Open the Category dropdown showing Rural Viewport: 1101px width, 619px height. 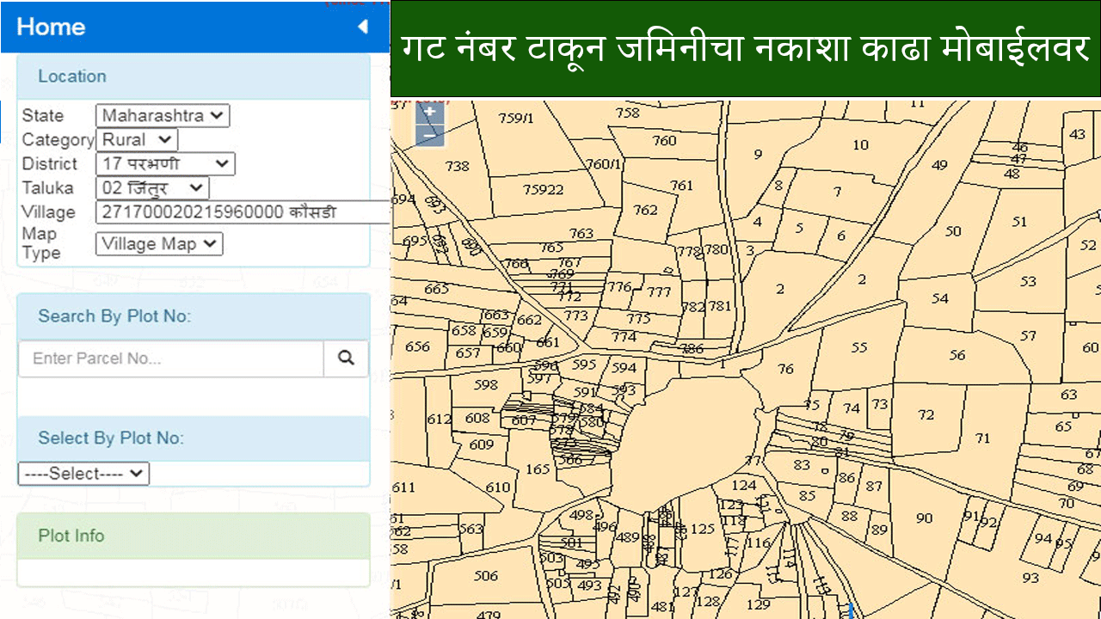click(136, 139)
